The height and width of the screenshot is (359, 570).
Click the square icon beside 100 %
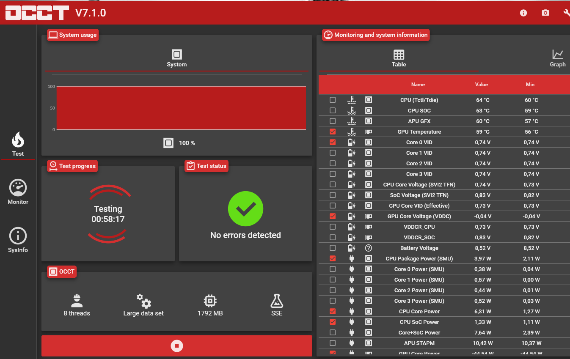coord(168,143)
